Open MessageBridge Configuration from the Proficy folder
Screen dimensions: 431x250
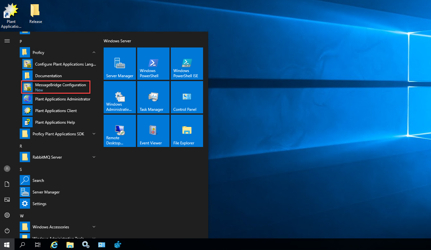(56, 87)
